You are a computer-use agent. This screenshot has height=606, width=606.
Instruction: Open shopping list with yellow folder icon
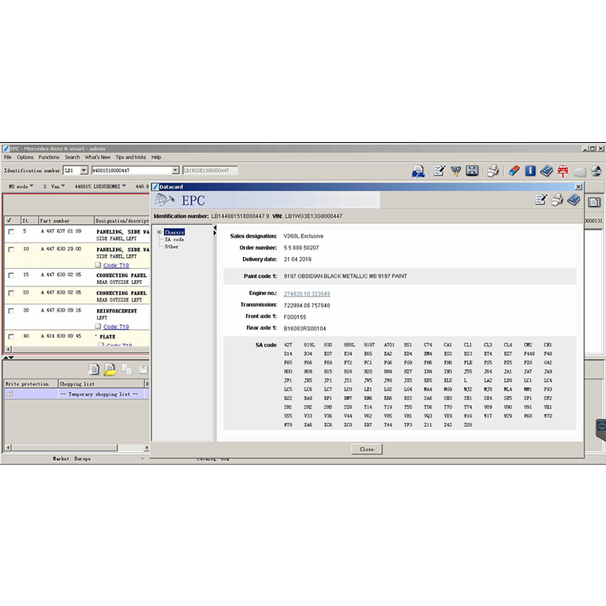tap(110, 370)
